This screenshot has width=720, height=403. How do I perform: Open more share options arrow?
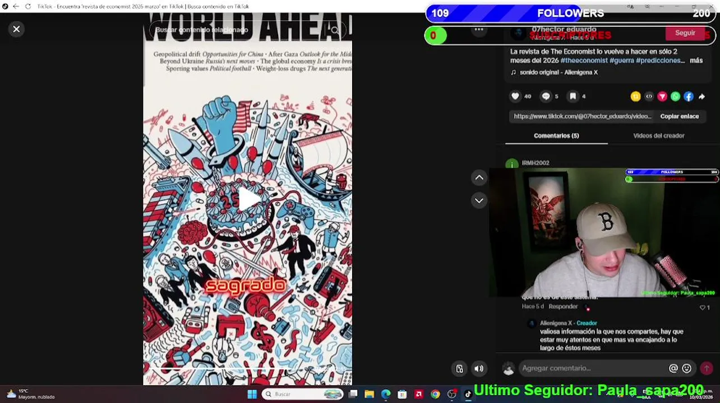[701, 96]
